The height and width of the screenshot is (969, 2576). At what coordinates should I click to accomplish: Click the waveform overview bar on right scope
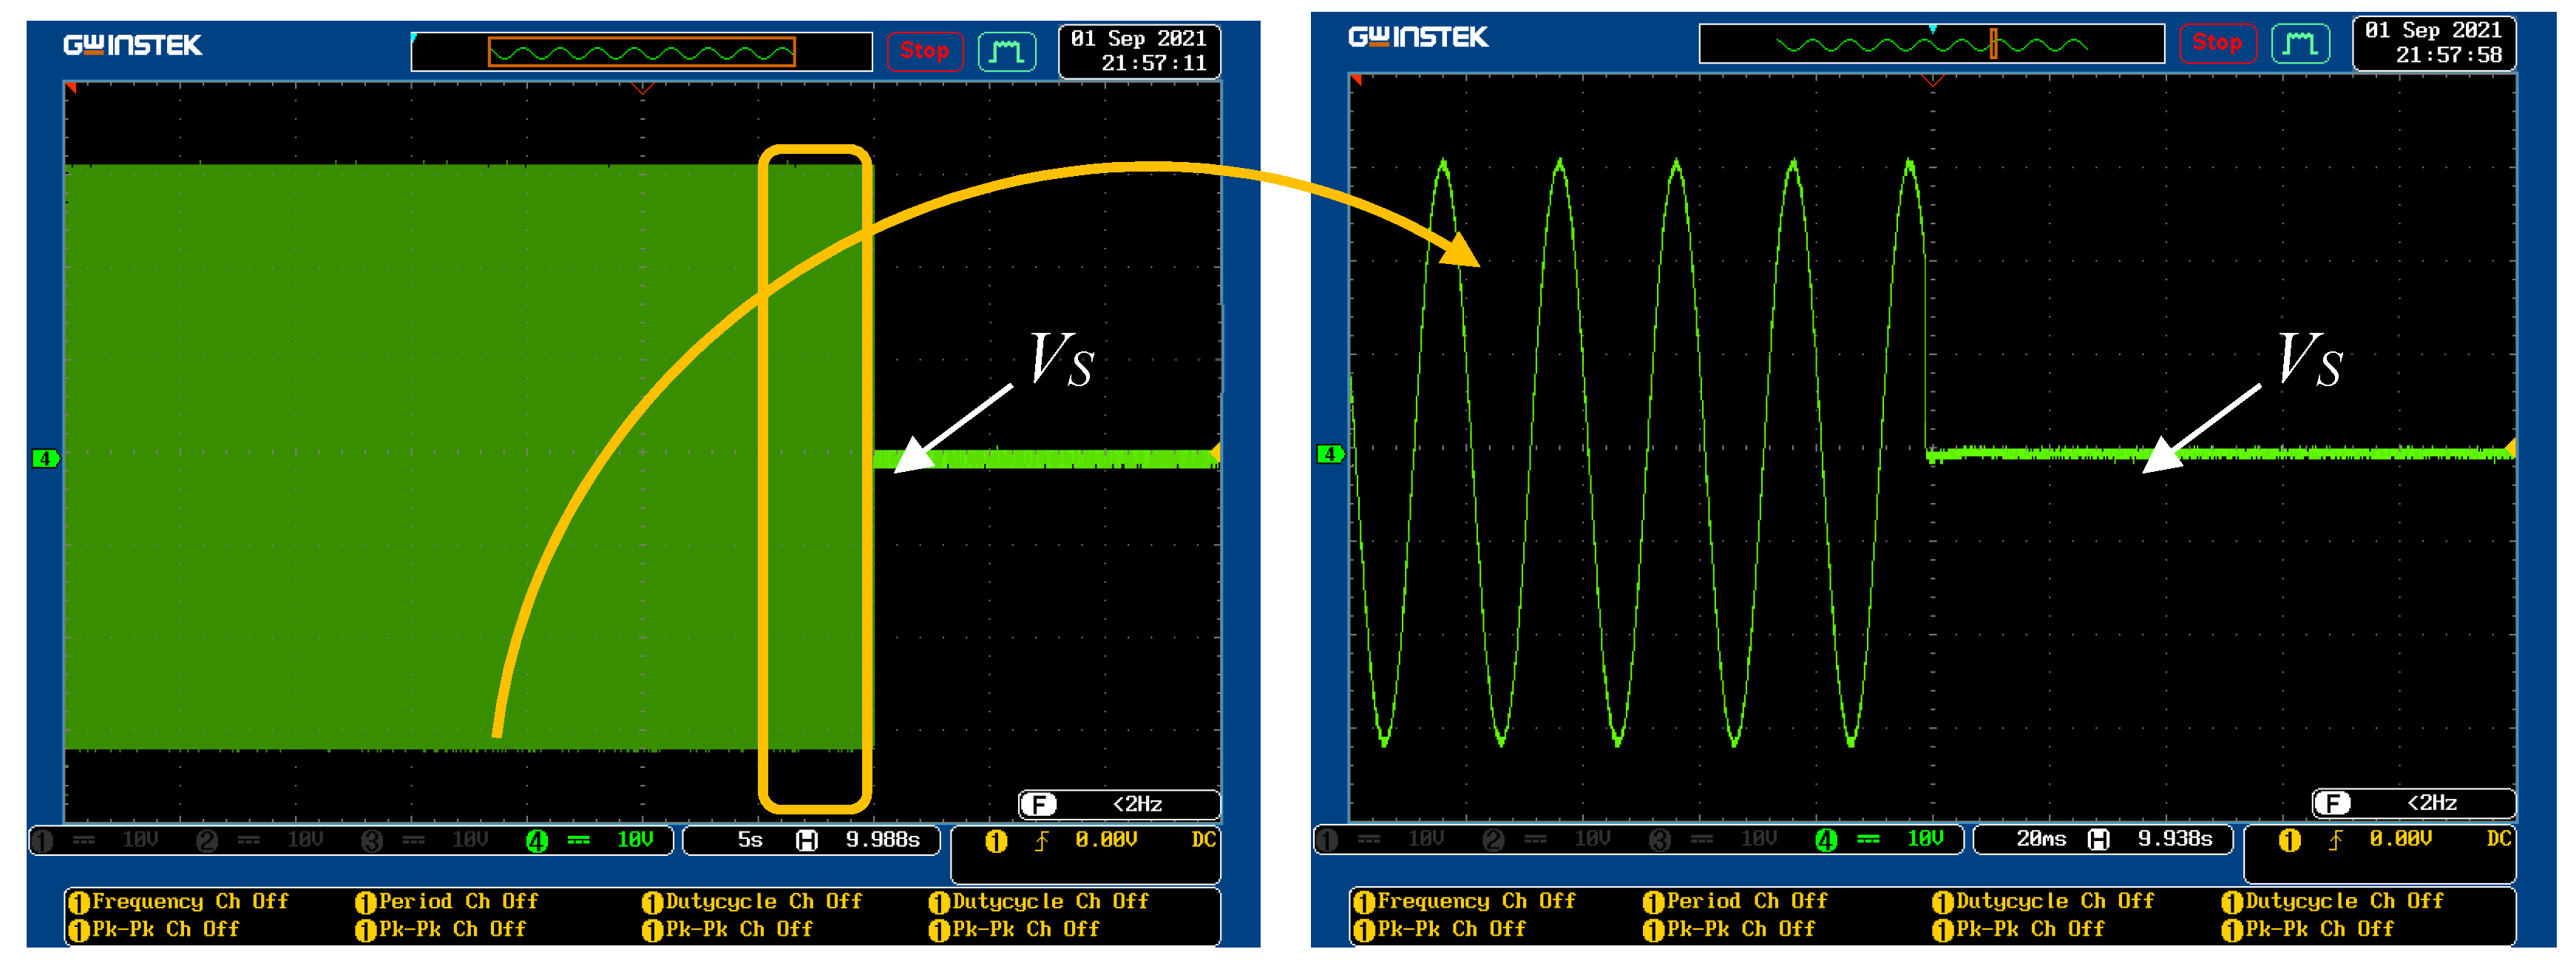(1931, 45)
